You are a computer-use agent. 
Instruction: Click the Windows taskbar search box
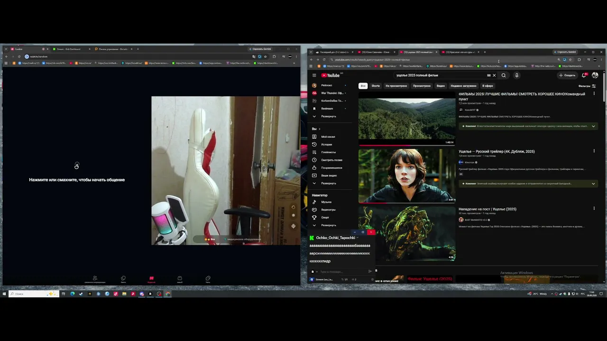[x=33, y=294]
